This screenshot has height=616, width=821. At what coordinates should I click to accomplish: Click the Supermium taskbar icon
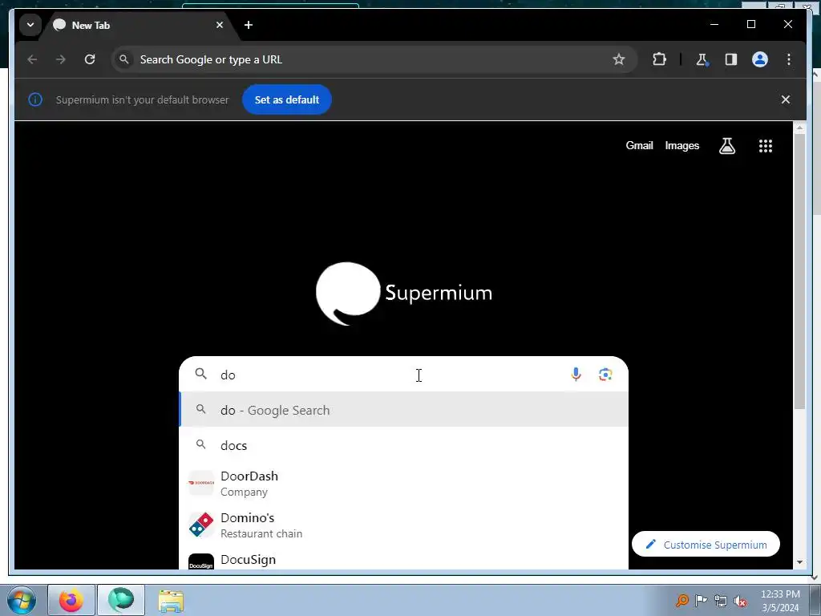coord(121,600)
